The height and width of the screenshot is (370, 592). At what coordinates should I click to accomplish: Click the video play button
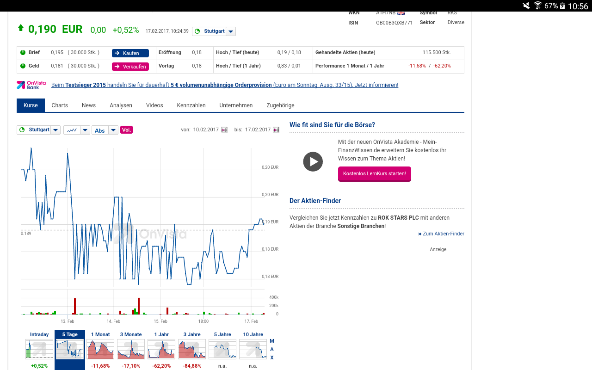(x=313, y=162)
